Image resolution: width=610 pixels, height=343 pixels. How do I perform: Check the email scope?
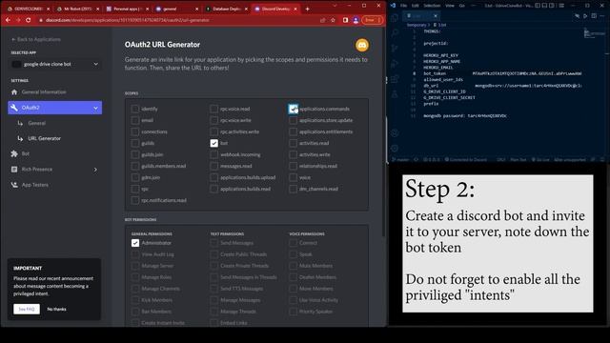[x=135, y=120]
